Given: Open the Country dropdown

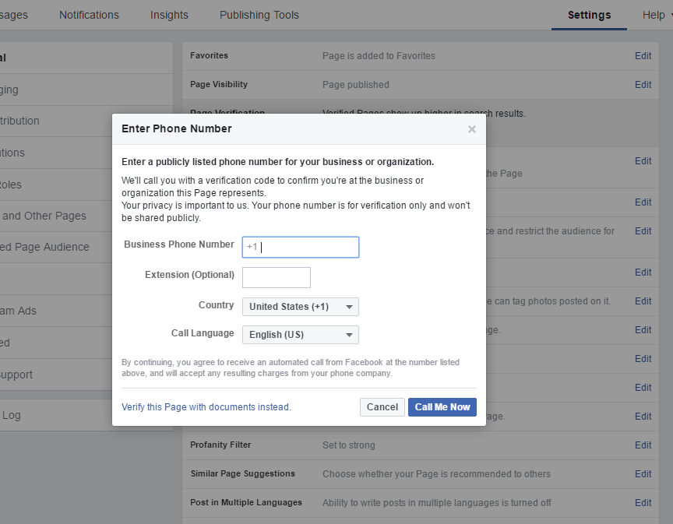Looking at the screenshot, I should coord(301,307).
